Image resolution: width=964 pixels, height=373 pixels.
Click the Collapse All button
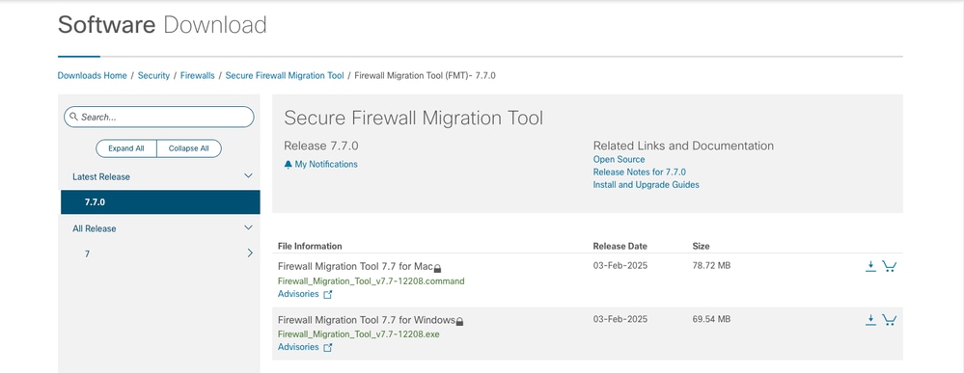189,148
